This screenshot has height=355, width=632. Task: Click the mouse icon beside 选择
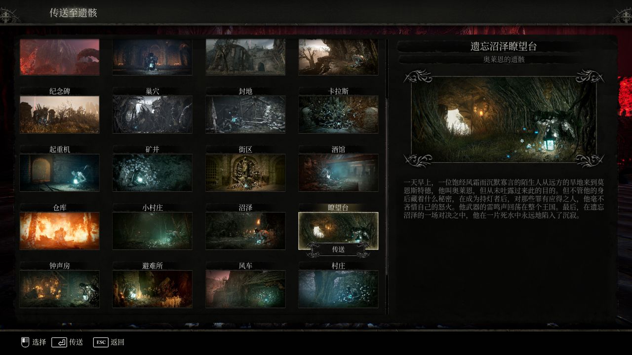tap(25, 342)
